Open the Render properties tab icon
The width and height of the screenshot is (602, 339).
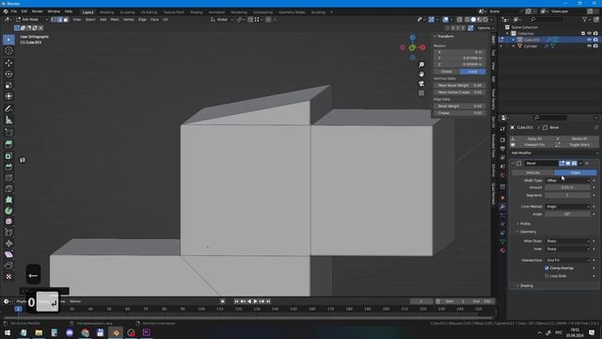point(502,140)
